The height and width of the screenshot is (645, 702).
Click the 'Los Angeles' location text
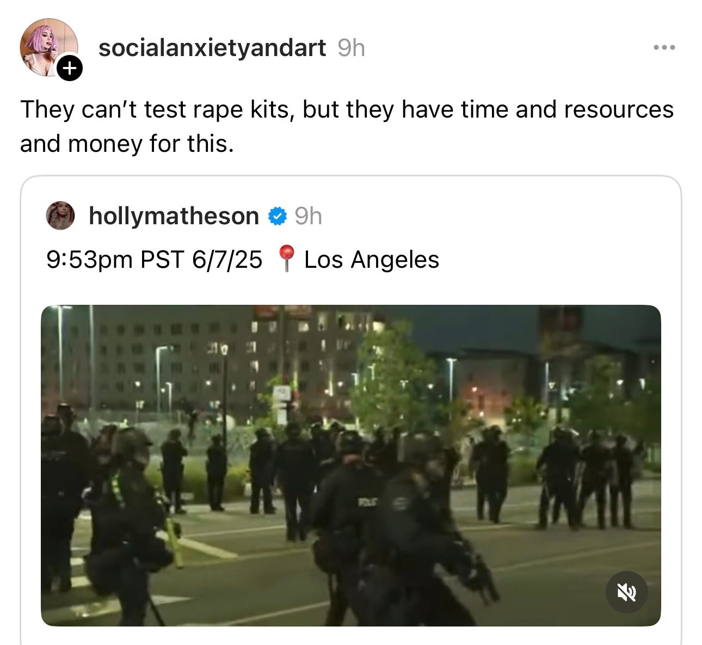(x=372, y=259)
